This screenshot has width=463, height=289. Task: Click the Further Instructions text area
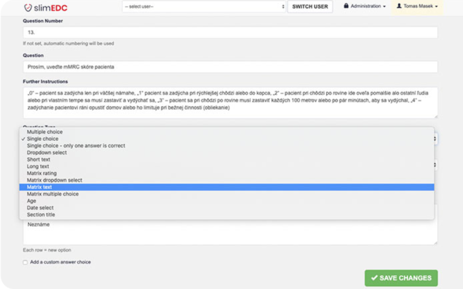click(x=230, y=102)
